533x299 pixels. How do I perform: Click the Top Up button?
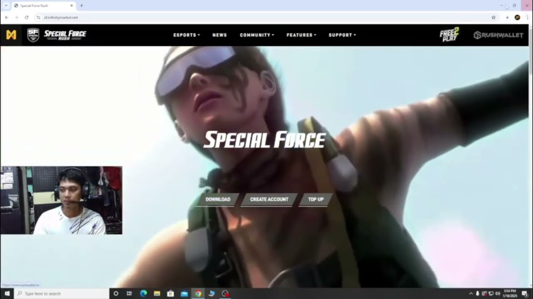[x=316, y=199]
